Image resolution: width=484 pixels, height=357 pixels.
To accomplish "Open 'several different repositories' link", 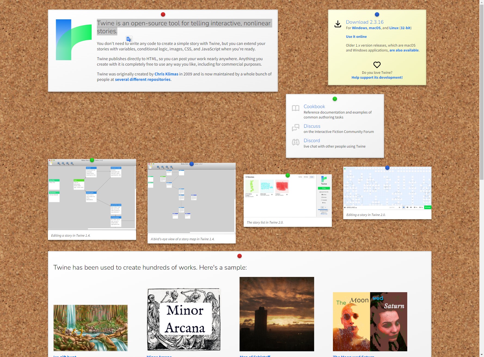I will [143, 80].
